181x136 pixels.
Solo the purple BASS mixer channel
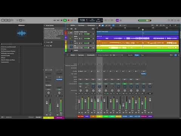pos(88,113)
